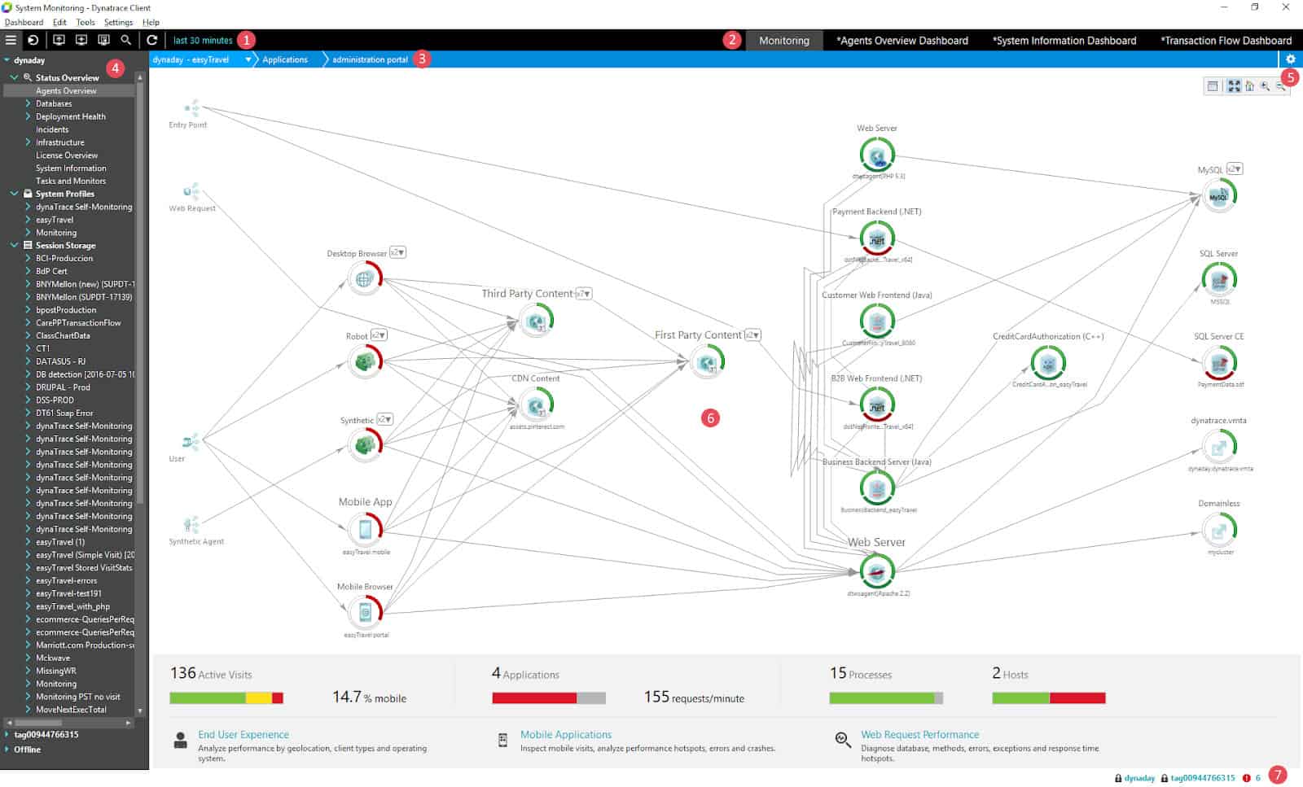This screenshot has width=1303, height=787.
Task: Open the Edit menu
Action: click(59, 22)
